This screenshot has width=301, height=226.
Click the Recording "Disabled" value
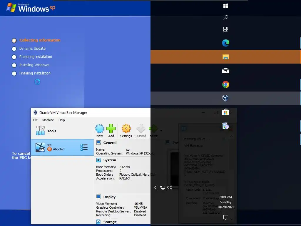[x=140, y=215]
